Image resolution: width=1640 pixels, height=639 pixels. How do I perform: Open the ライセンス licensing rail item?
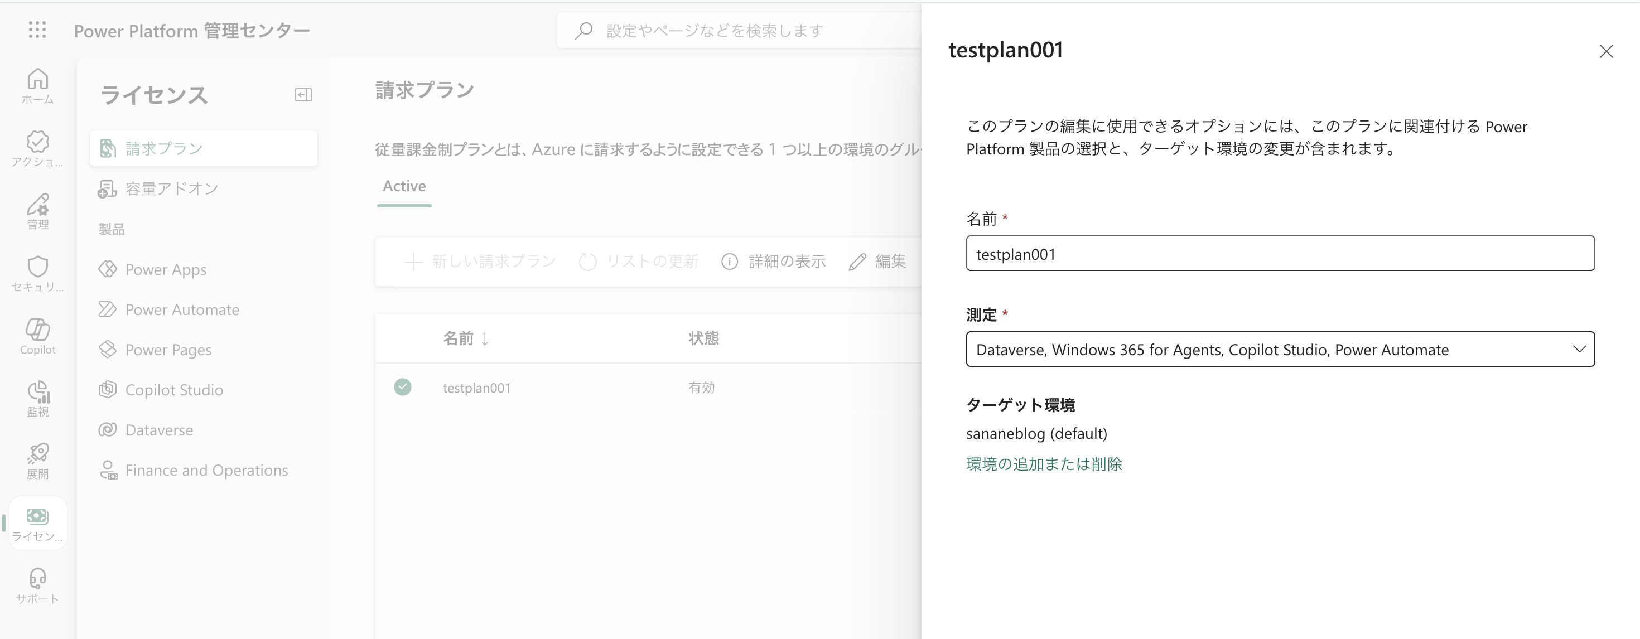click(x=37, y=523)
